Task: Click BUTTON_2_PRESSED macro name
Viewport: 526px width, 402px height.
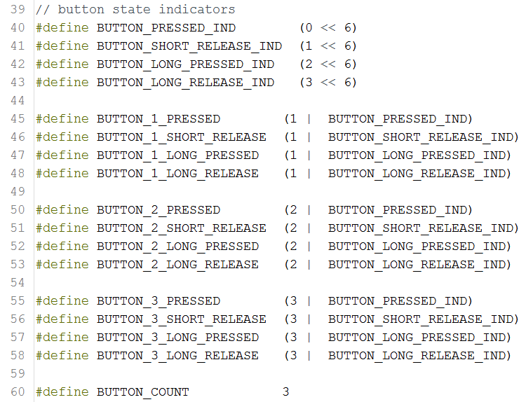Action: point(159,210)
